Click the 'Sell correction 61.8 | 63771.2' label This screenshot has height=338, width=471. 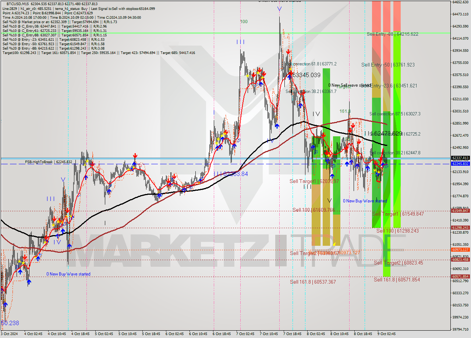click(x=311, y=64)
